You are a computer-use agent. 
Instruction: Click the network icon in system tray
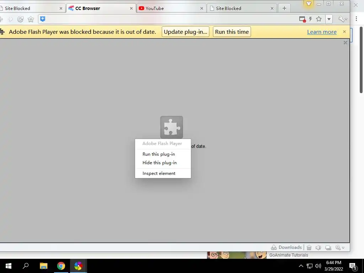tap(310, 266)
